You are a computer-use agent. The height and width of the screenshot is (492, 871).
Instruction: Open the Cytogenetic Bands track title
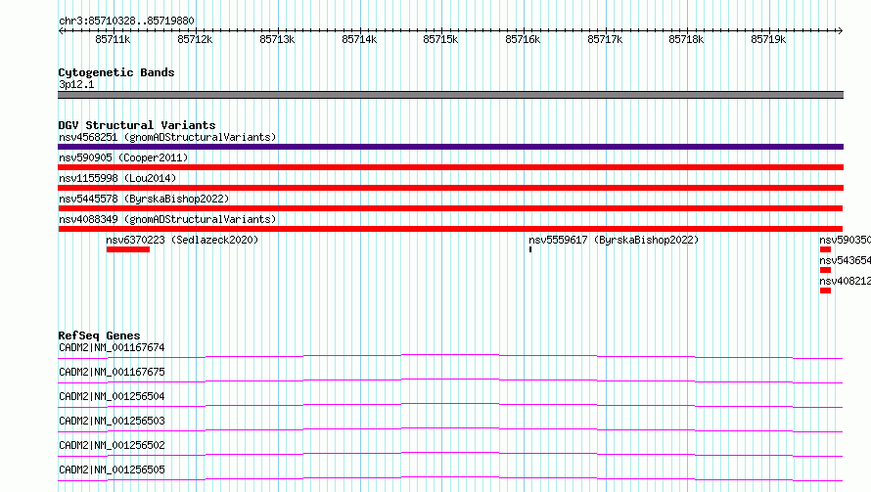(116, 72)
